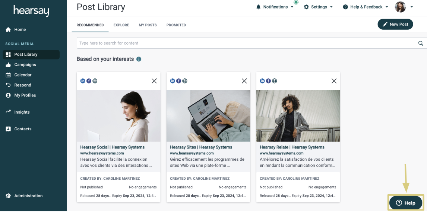Open the Explore tab
The image size is (427, 212).
[121, 25]
